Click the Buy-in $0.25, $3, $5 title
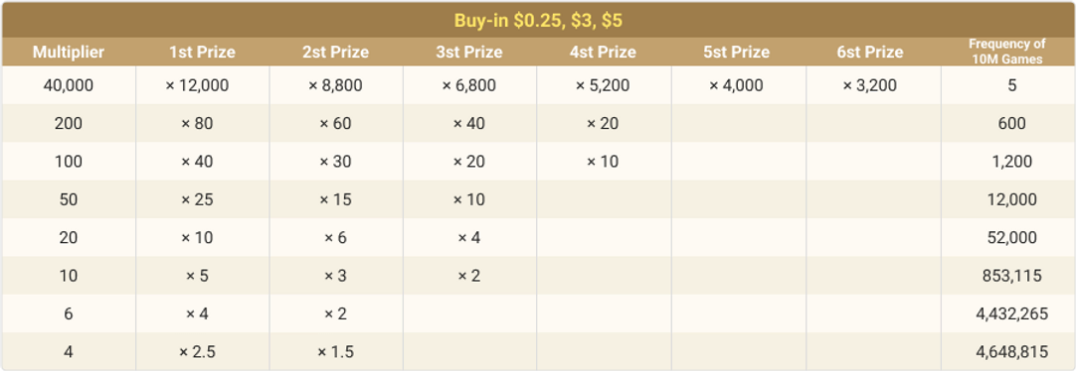This screenshot has height=371, width=1076. pos(538,20)
